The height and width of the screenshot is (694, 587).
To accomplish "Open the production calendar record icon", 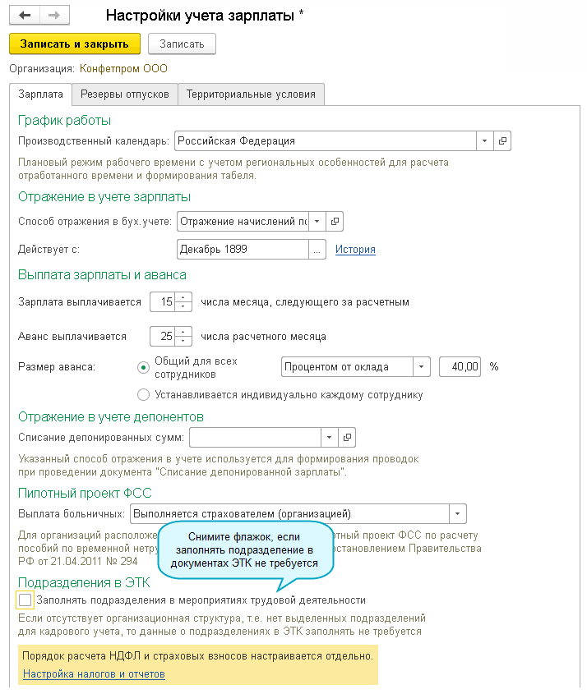I will 503,141.
